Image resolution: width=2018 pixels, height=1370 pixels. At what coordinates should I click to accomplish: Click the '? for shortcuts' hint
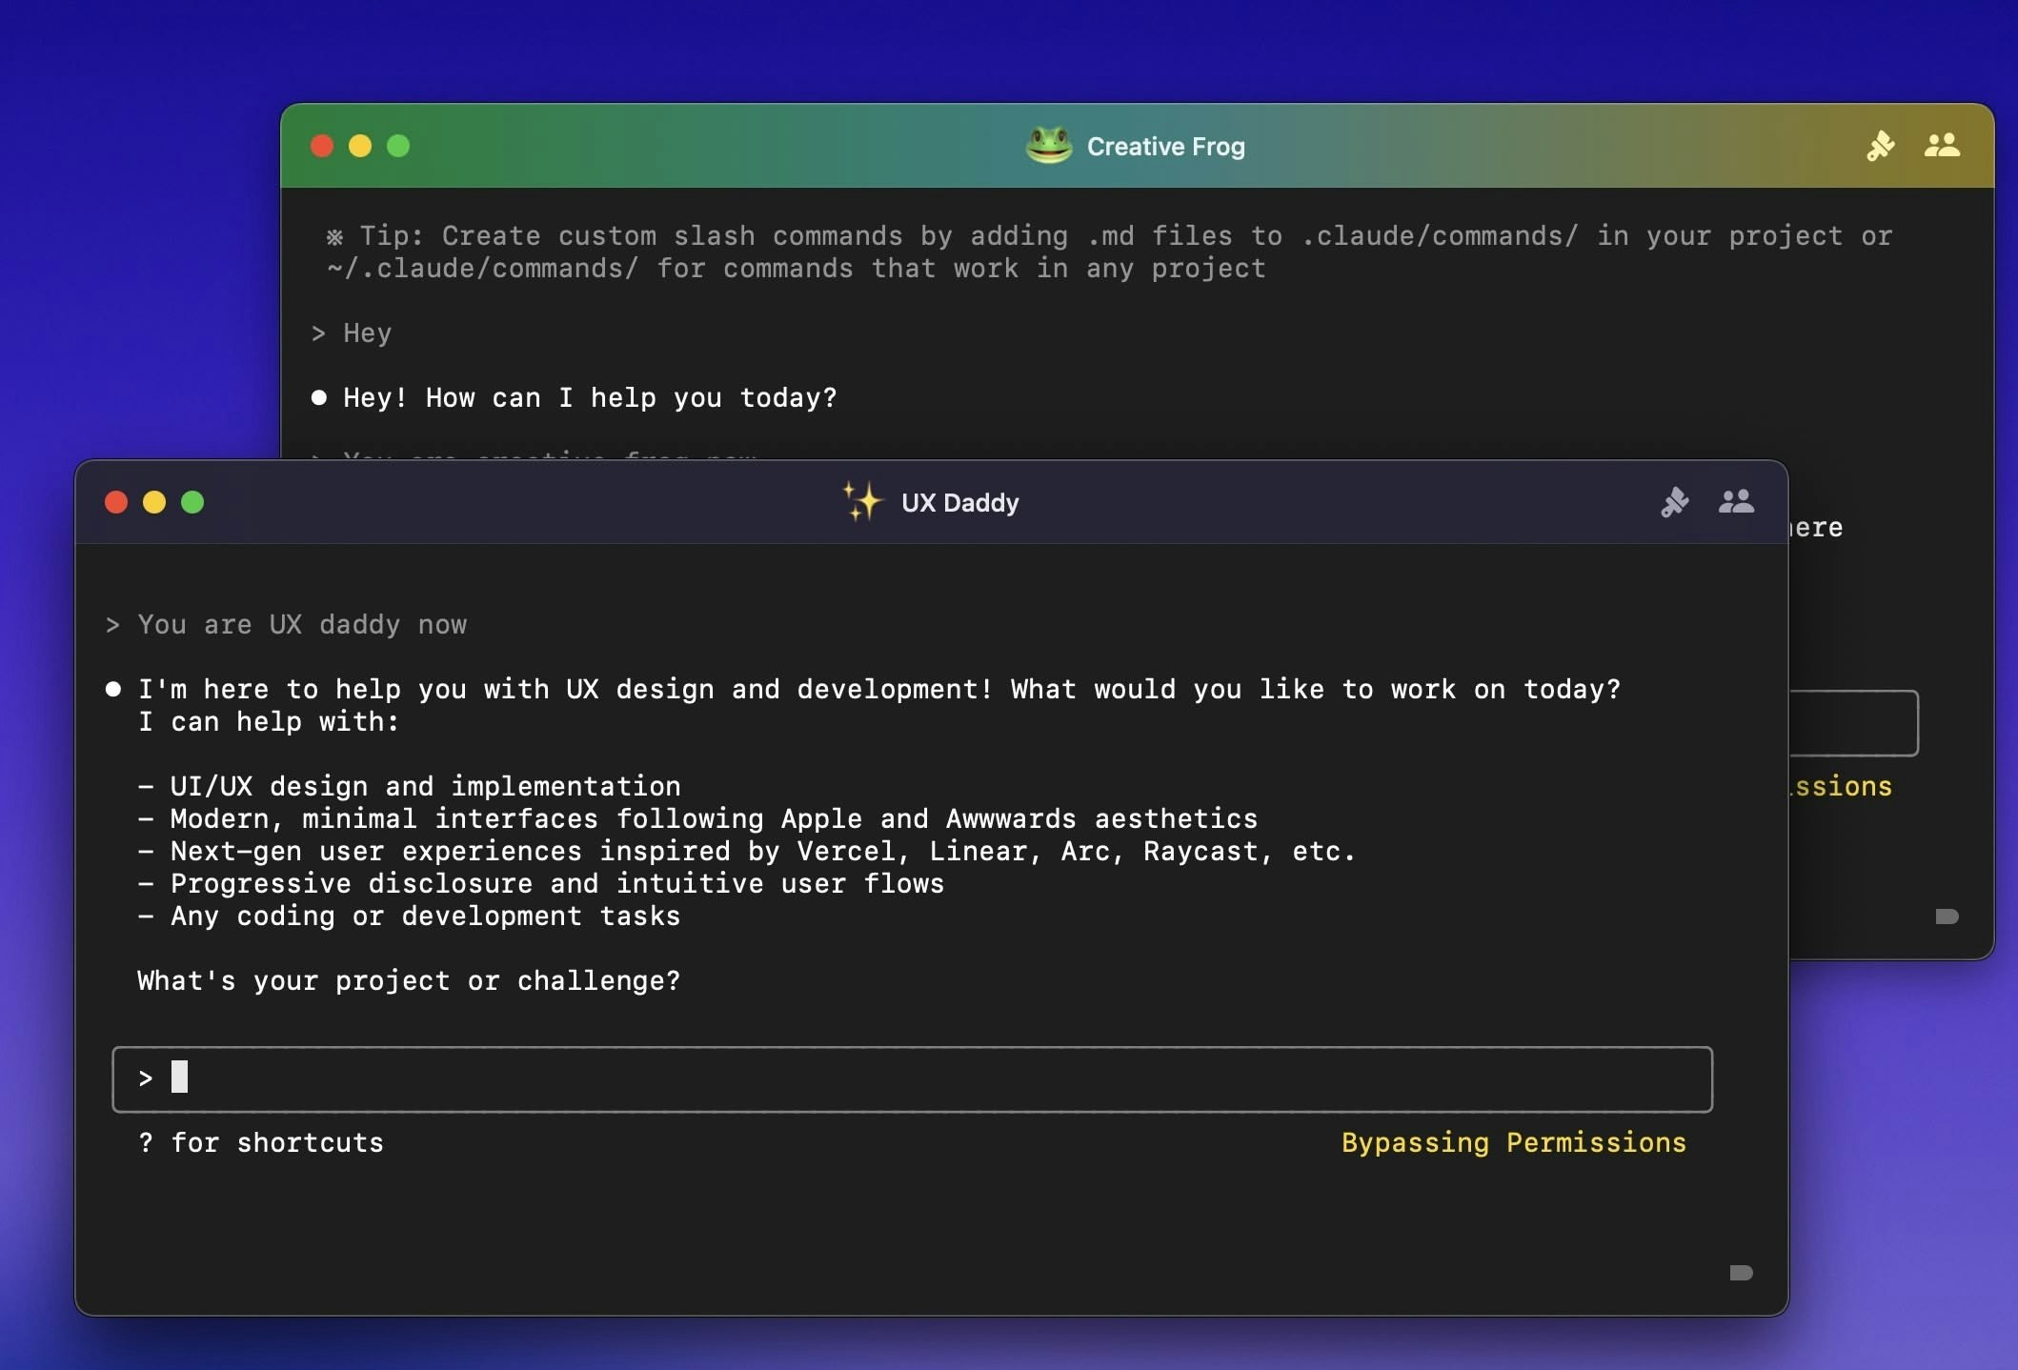click(x=260, y=1142)
